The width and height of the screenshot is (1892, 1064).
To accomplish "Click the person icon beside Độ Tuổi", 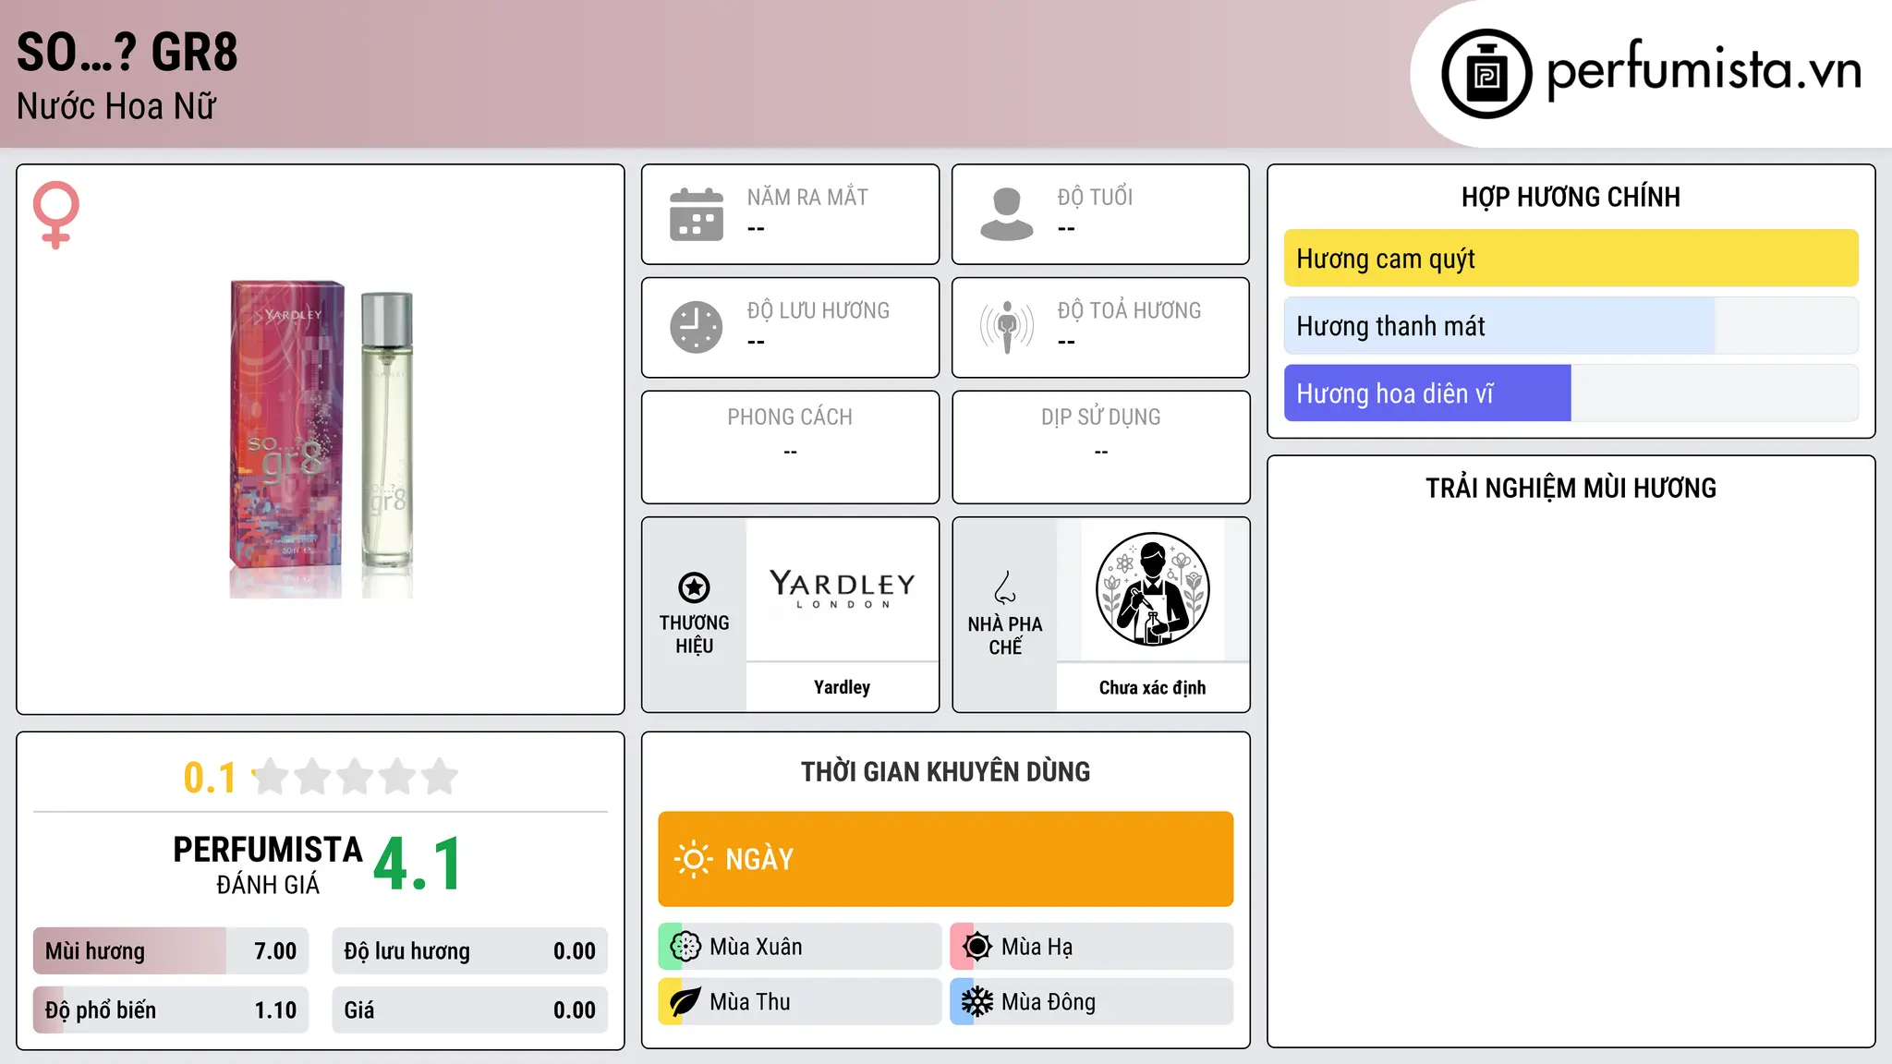I will (x=1007, y=214).
